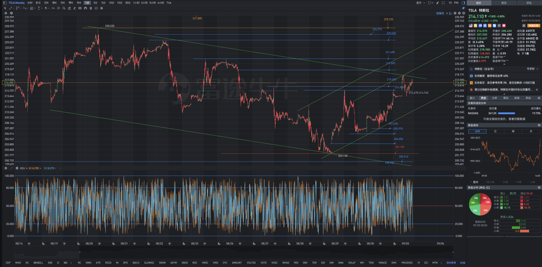The width and height of the screenshot is (542, 267).
Task: Switch to 日K daily candlestick period
Action: tap(46, 3)
